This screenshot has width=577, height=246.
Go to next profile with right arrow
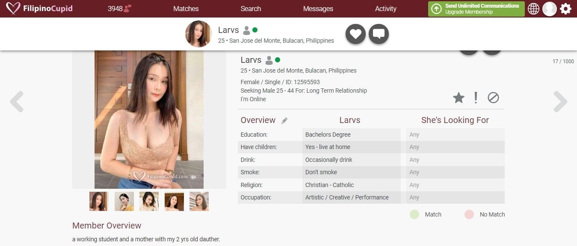point(560,102)
